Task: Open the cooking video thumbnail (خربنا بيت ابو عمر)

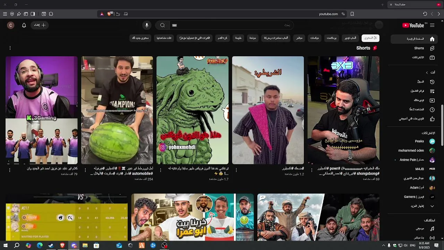Action: (x=193, y=217)
